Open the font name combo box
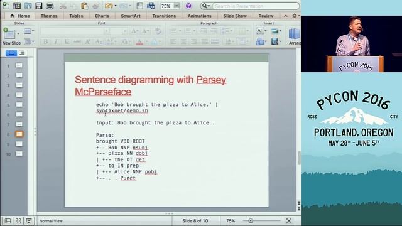 click(74, 31)
